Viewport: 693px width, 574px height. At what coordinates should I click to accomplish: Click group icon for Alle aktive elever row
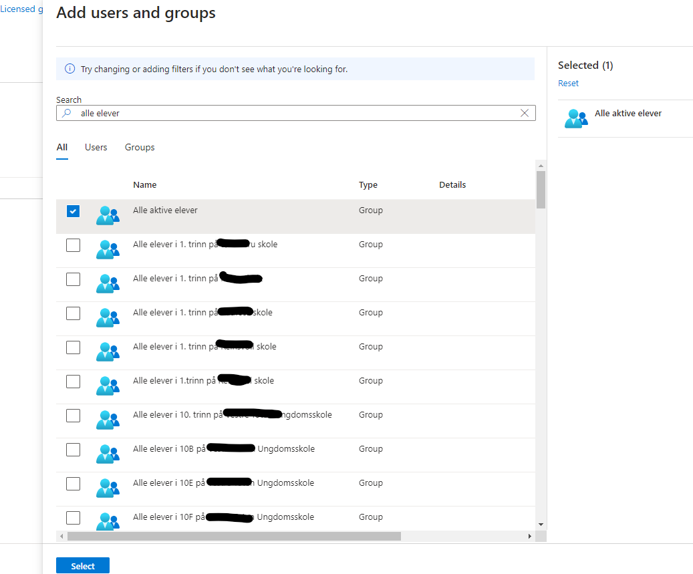(107, 214)
